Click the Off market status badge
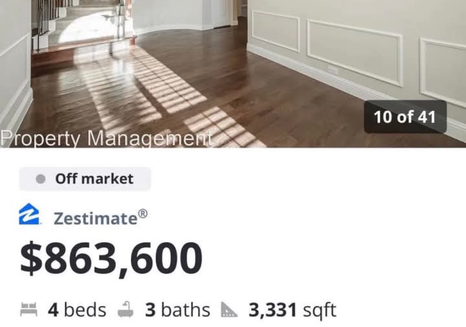Viewport: 466px width, 327px height. click(x=85, y=179)
